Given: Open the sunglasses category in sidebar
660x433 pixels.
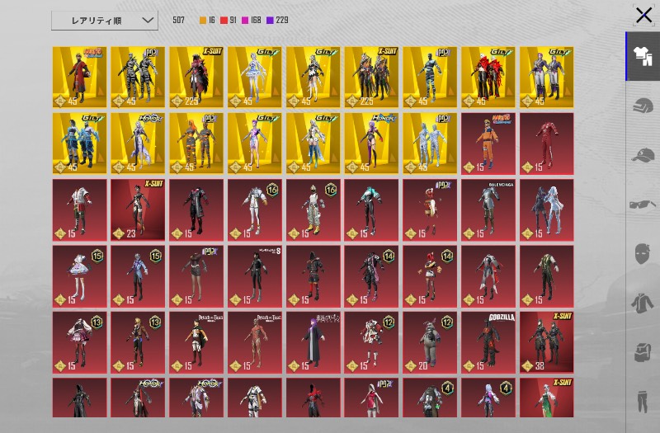Looking at the screenshot, I should pos(643,205).
